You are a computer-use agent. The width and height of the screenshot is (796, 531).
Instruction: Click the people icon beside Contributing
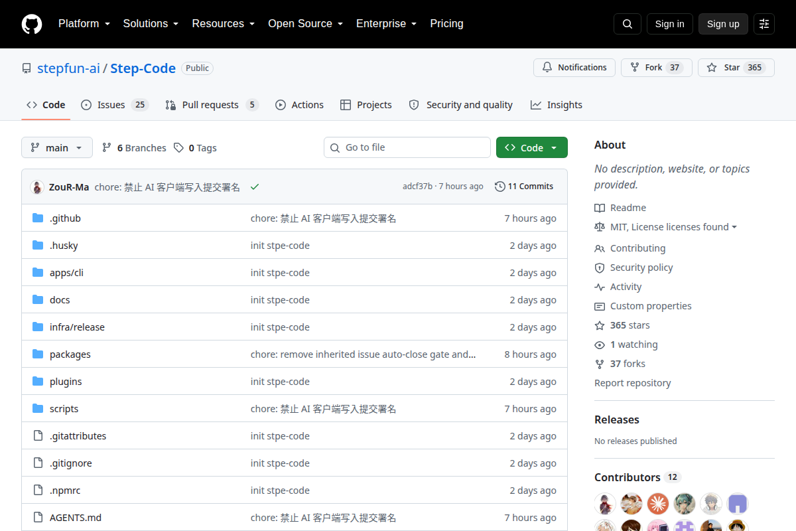pos(600,249)
